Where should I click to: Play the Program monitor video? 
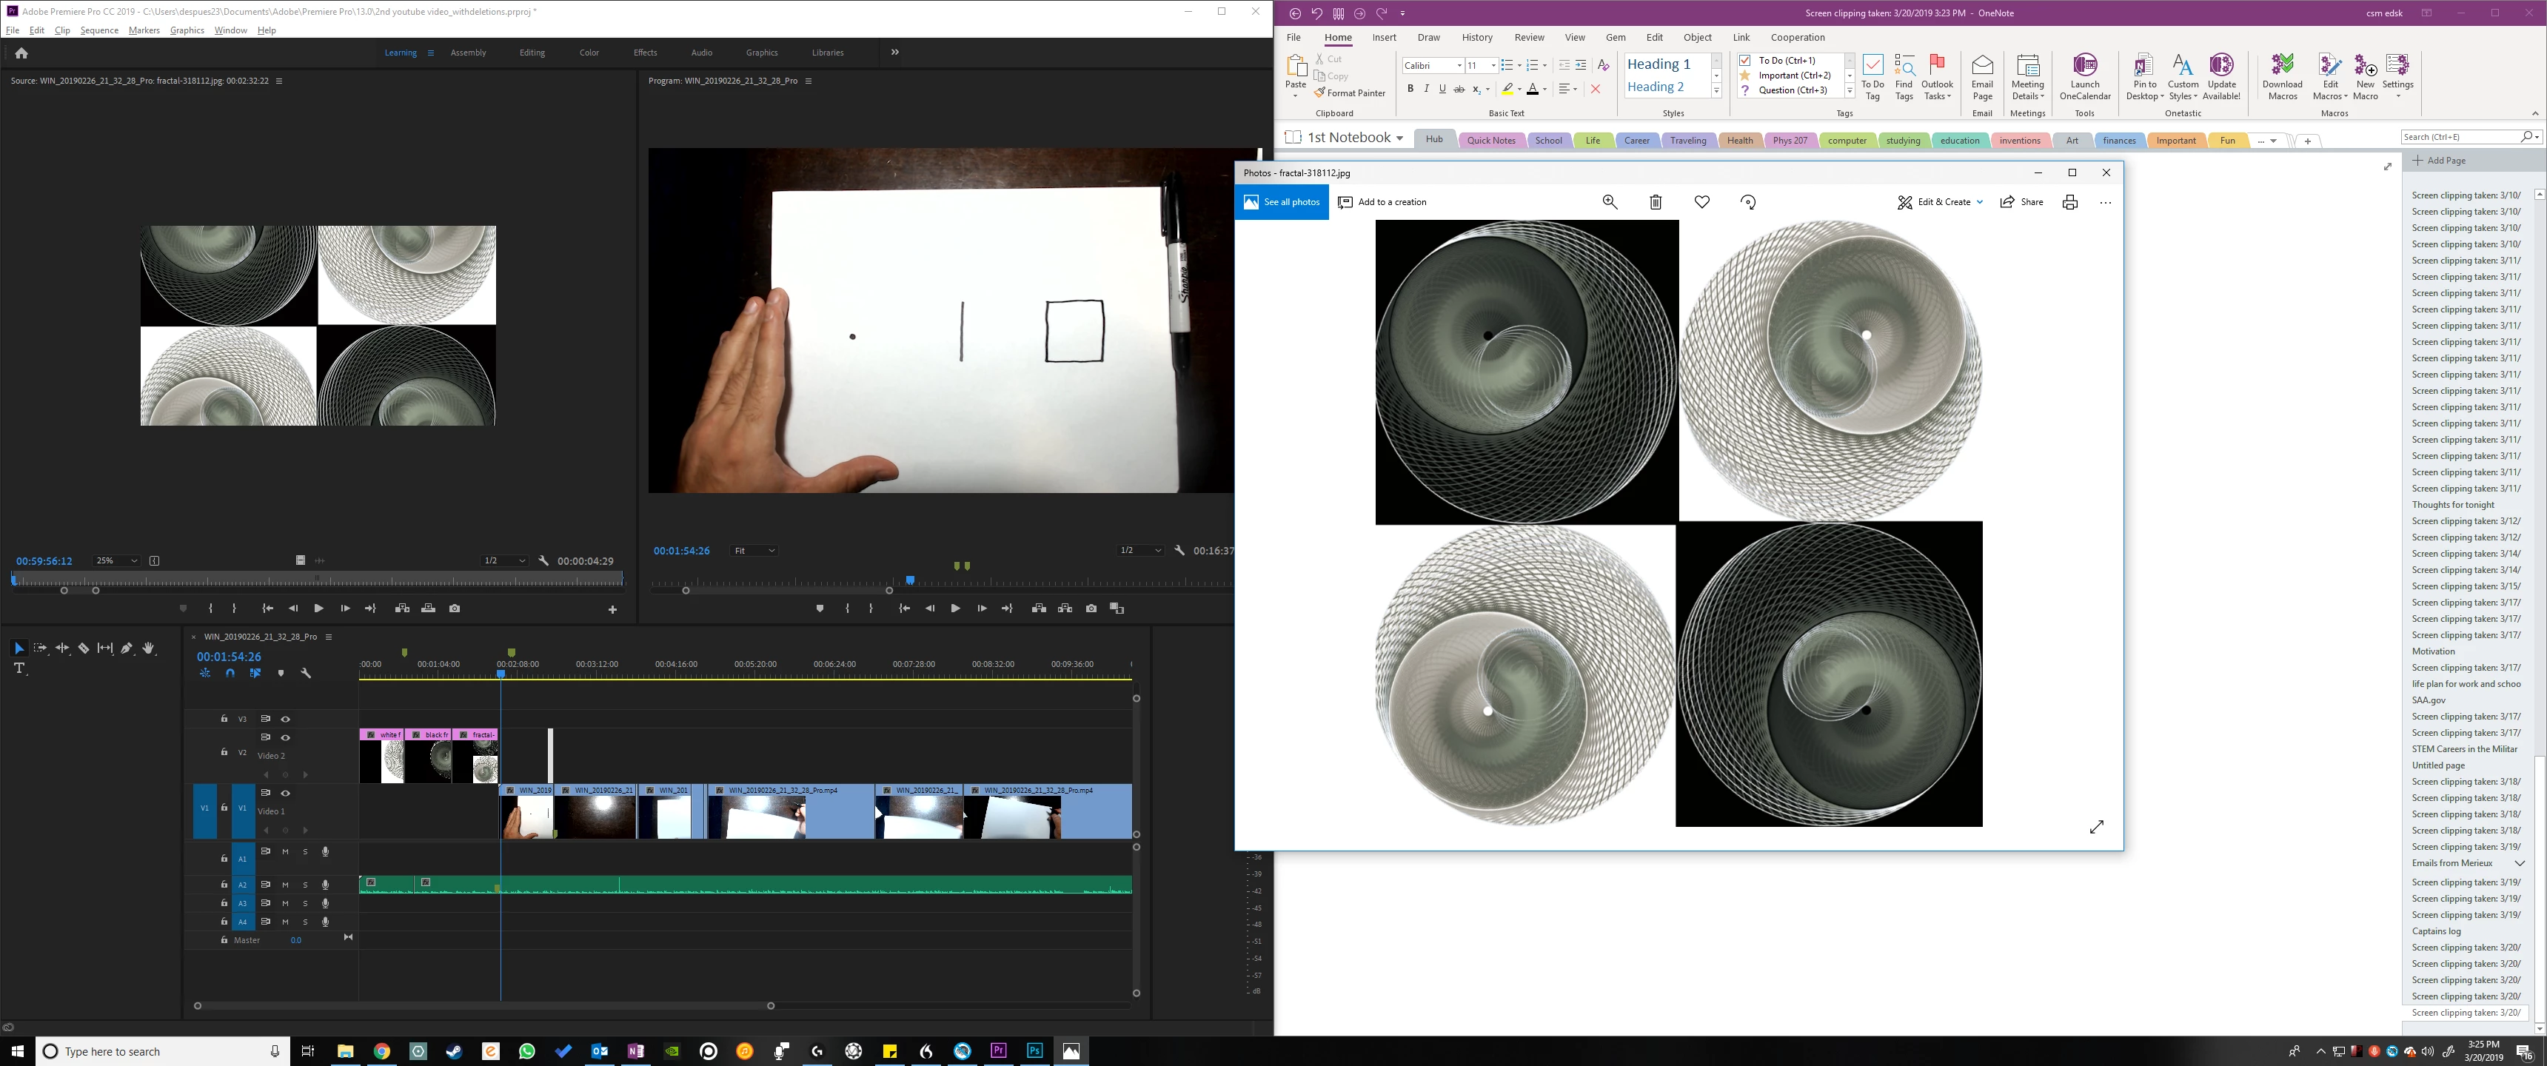[955, 609]
